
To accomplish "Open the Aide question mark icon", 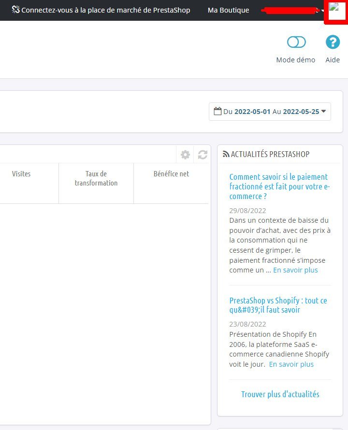I will click(333, 42).
